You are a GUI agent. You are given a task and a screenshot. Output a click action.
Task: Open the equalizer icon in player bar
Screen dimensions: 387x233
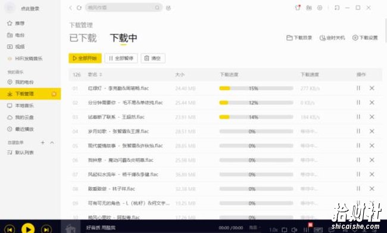[306, 230]
